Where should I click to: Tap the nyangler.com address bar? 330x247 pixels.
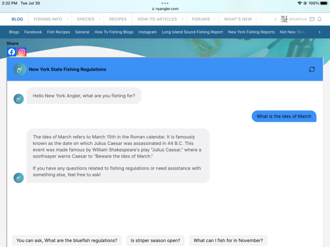(x=165, y=8)
